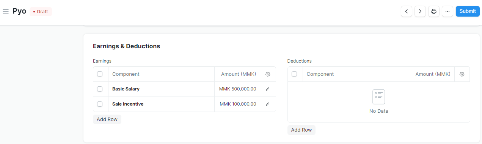
Task: Tick the Sale Incentive row checkbox
Action: tap(100, 104)
